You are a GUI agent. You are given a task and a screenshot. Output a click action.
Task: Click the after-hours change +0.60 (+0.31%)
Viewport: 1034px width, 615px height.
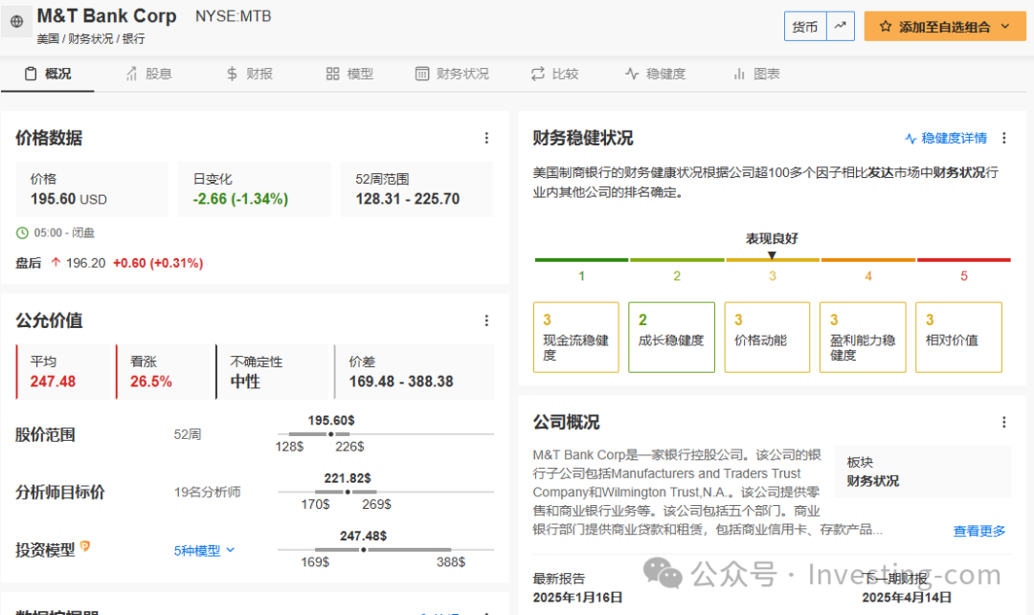158,263
